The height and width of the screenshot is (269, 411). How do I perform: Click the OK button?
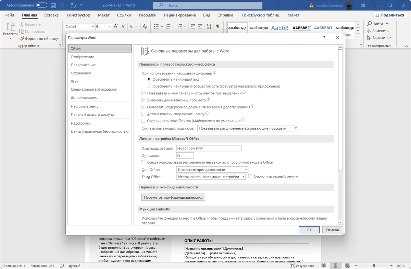309,230
